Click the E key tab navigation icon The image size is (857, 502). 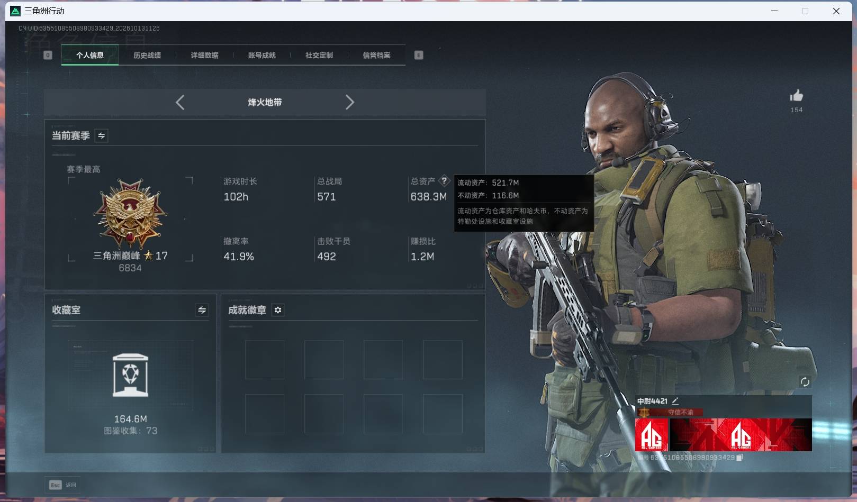[x=419, y=55]
